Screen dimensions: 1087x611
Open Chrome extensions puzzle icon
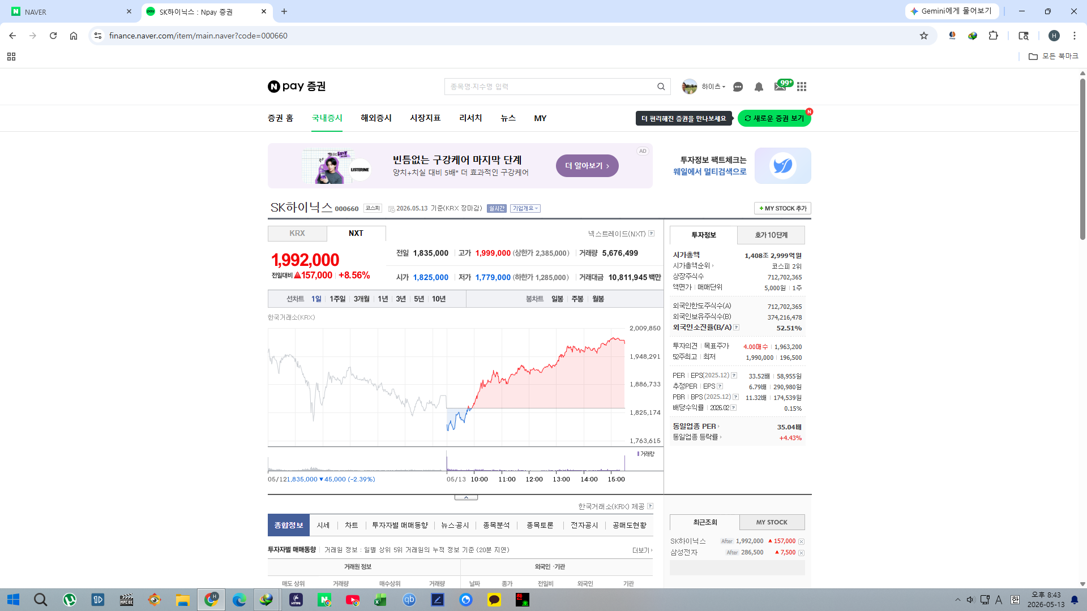point(993,36)
